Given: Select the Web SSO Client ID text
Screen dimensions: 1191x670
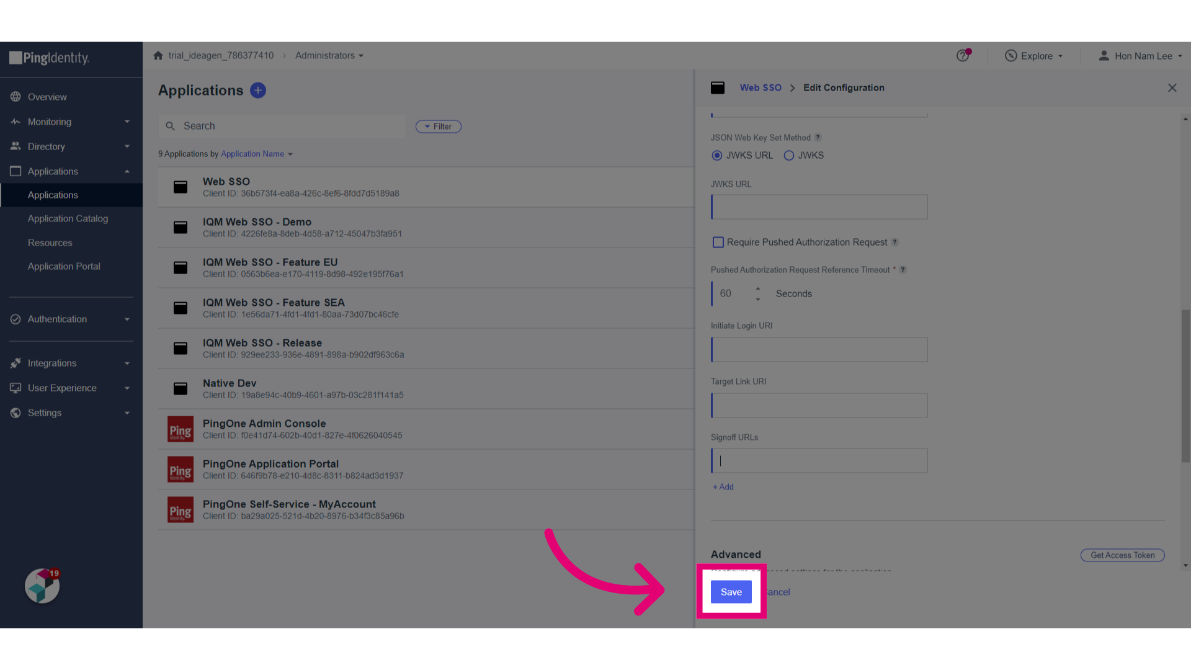Looking at the screenshot, I should [x=301, y=194].
